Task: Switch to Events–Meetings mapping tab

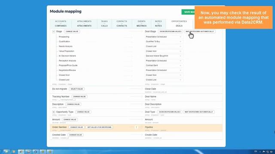Action: 141,24
